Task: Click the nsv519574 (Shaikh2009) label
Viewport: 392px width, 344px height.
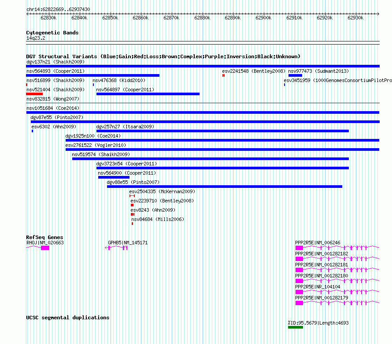Action: [x=101, y=154]
